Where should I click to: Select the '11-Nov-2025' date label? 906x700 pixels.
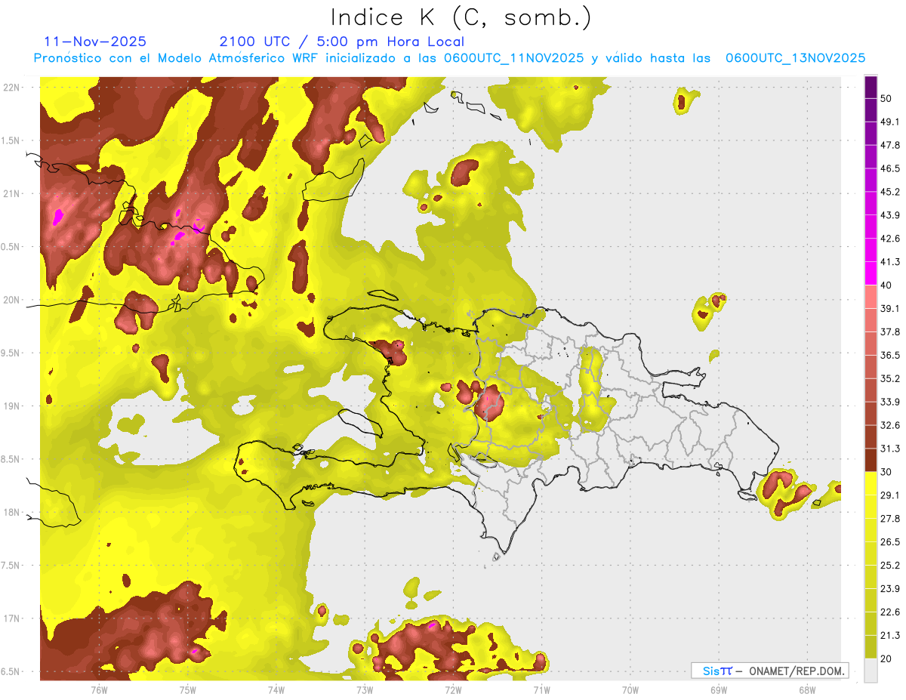coord(95,42)
